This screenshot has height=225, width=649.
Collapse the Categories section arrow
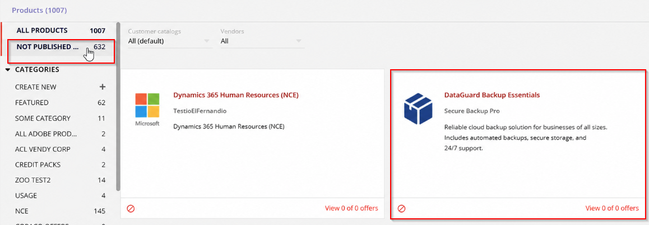[x=8, y=70]
